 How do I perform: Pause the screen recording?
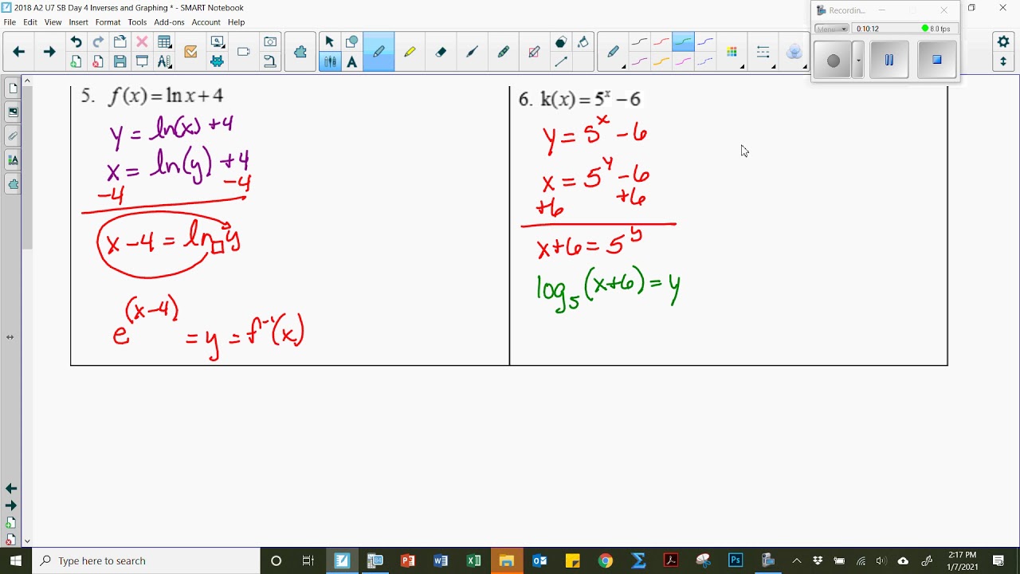[x=889, y=60]
